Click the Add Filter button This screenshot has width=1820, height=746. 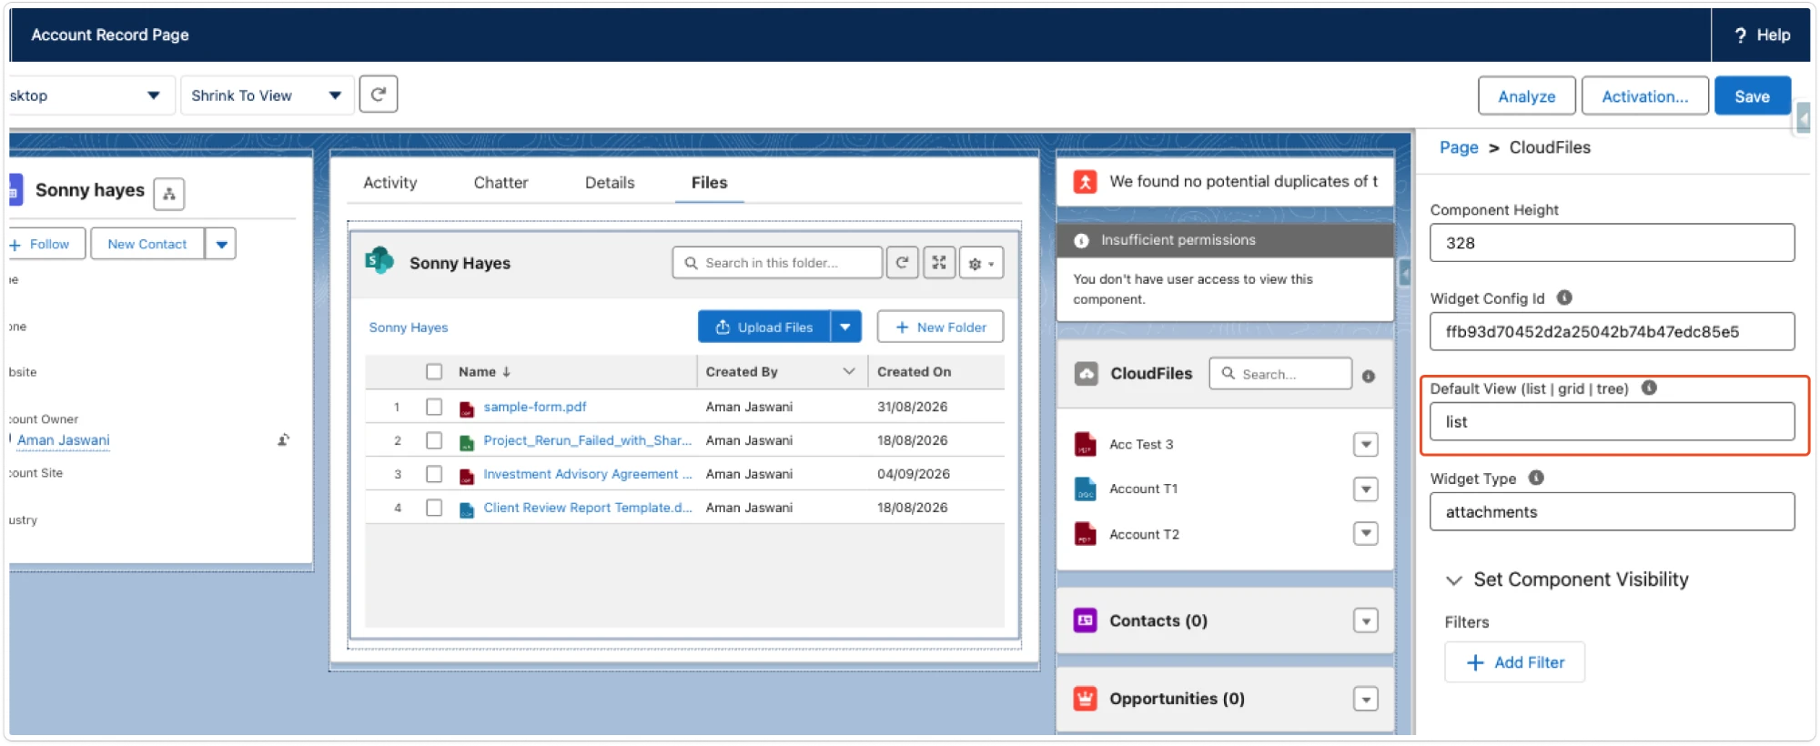(x=1514, y=662)
